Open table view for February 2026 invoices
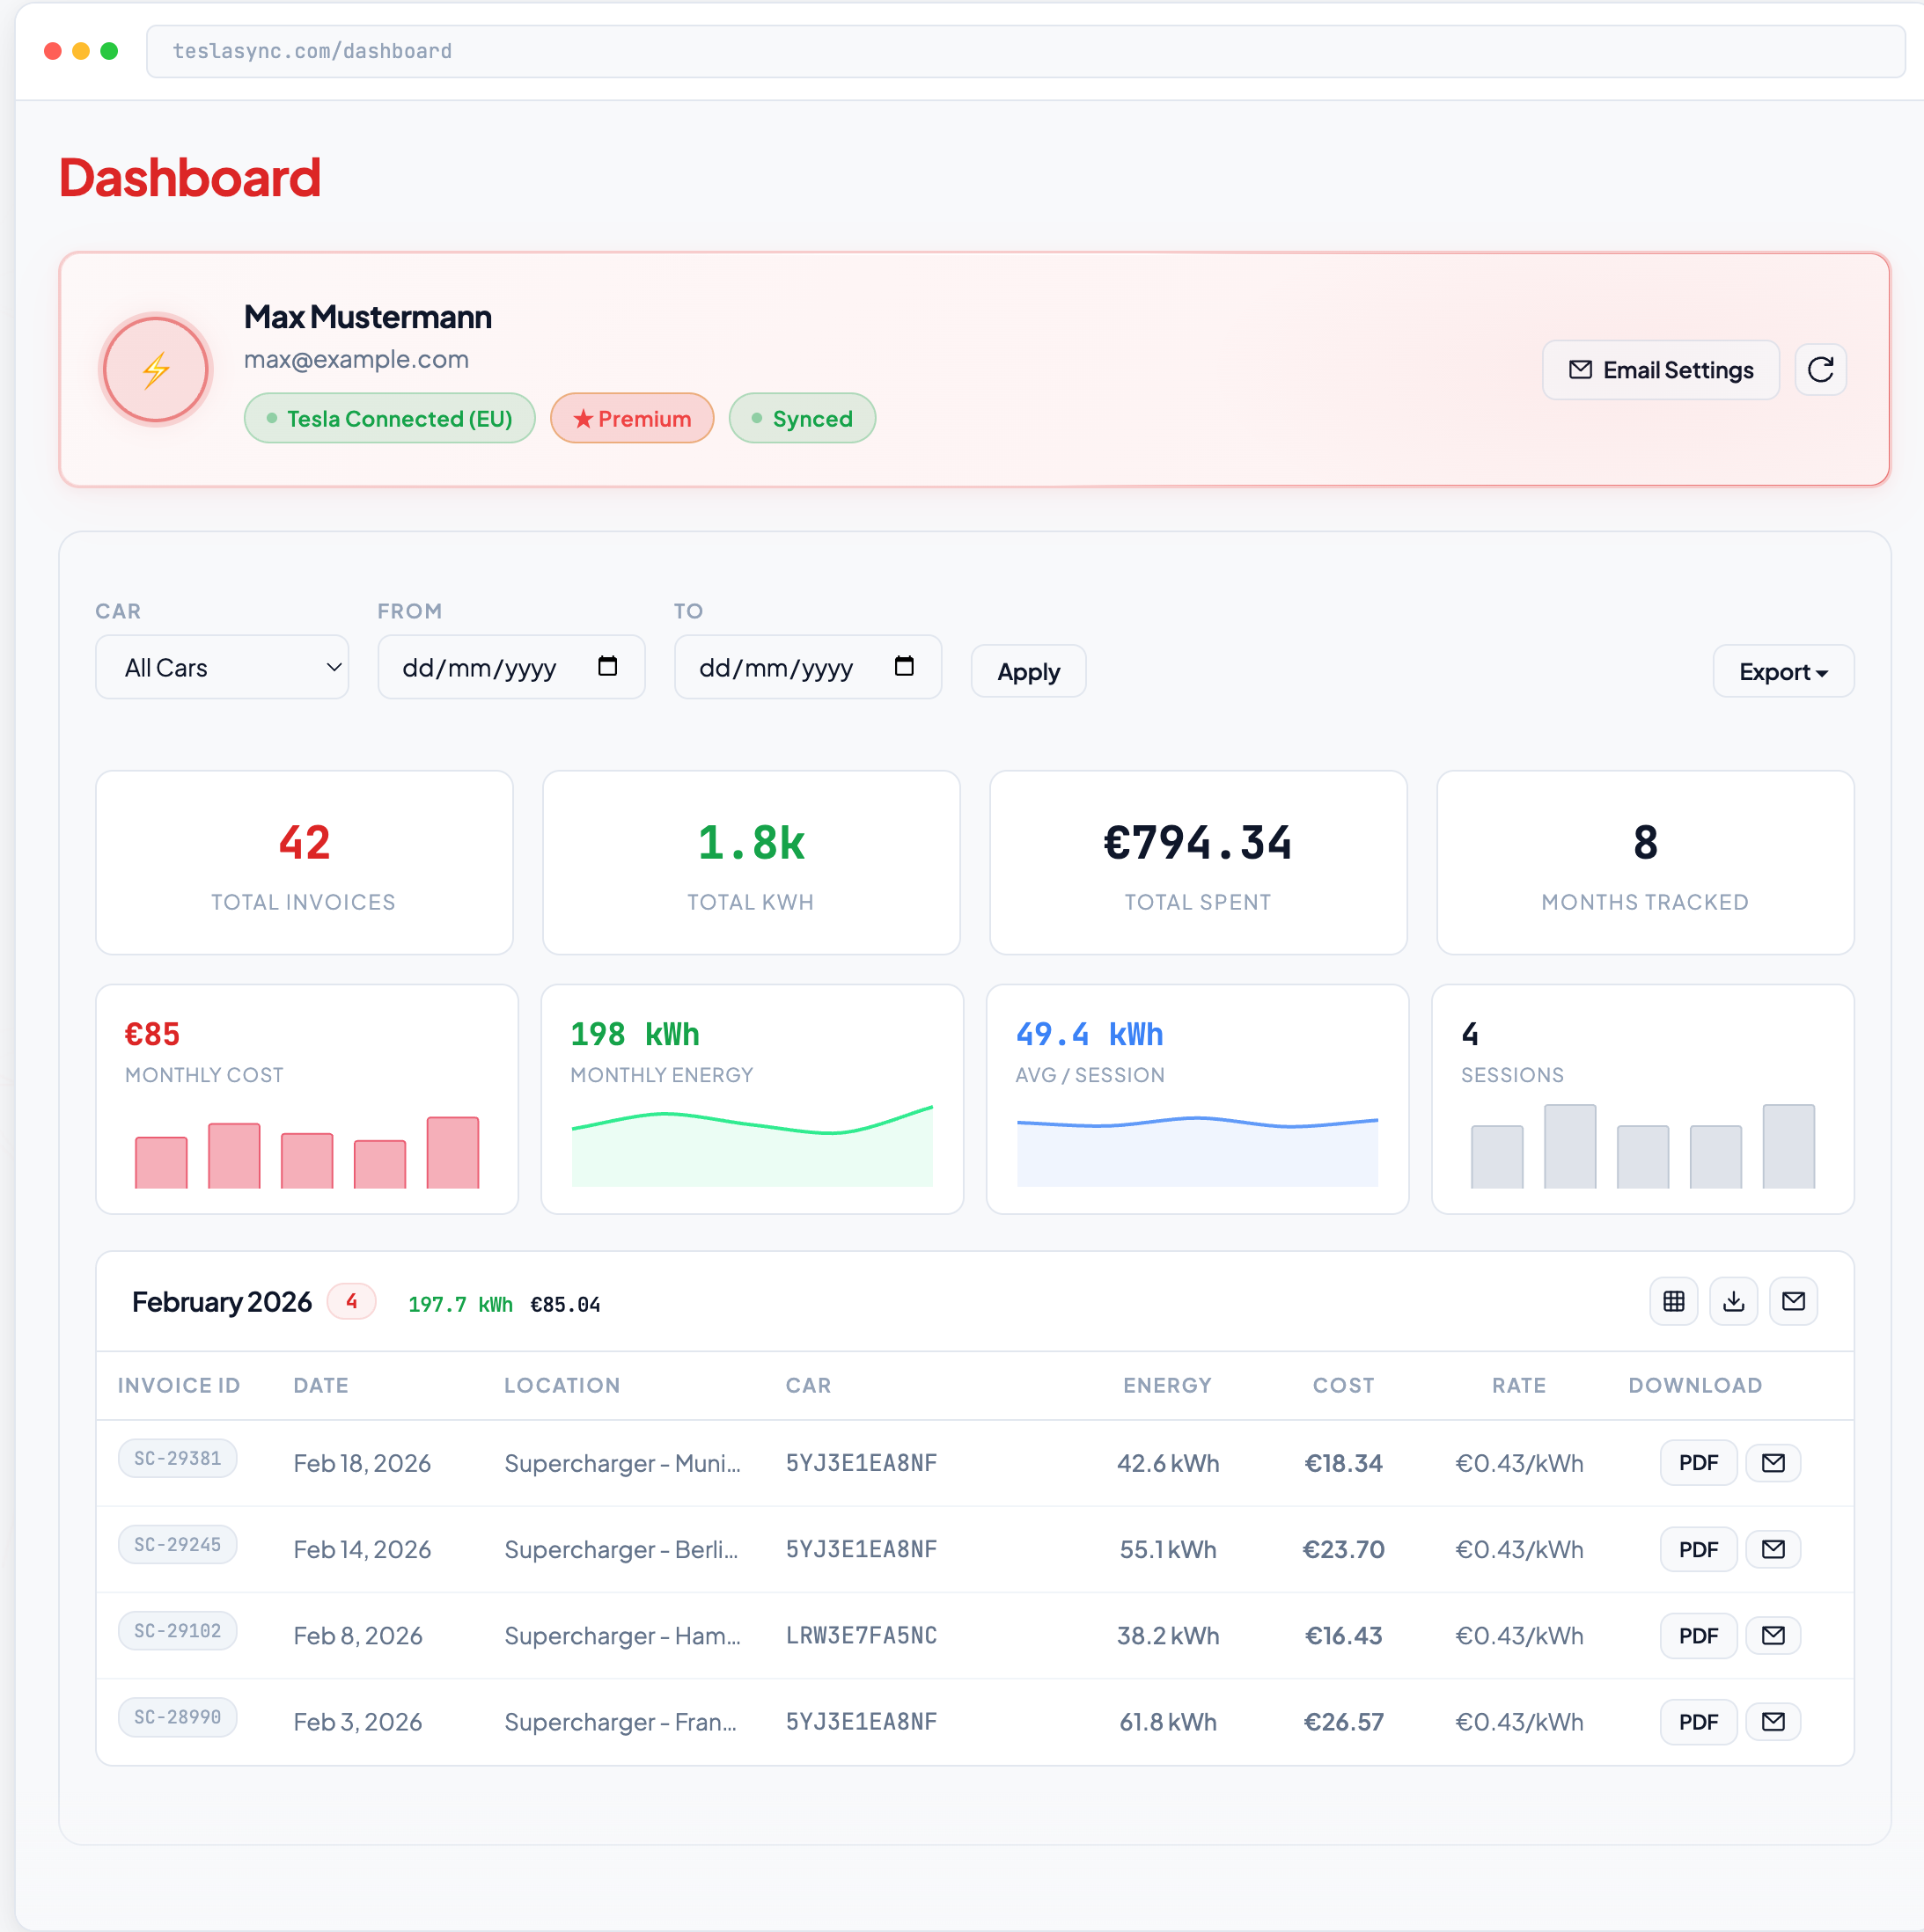 (x=1674, y=1301)
